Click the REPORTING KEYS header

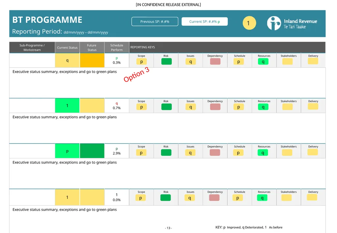tap(143, 47)
